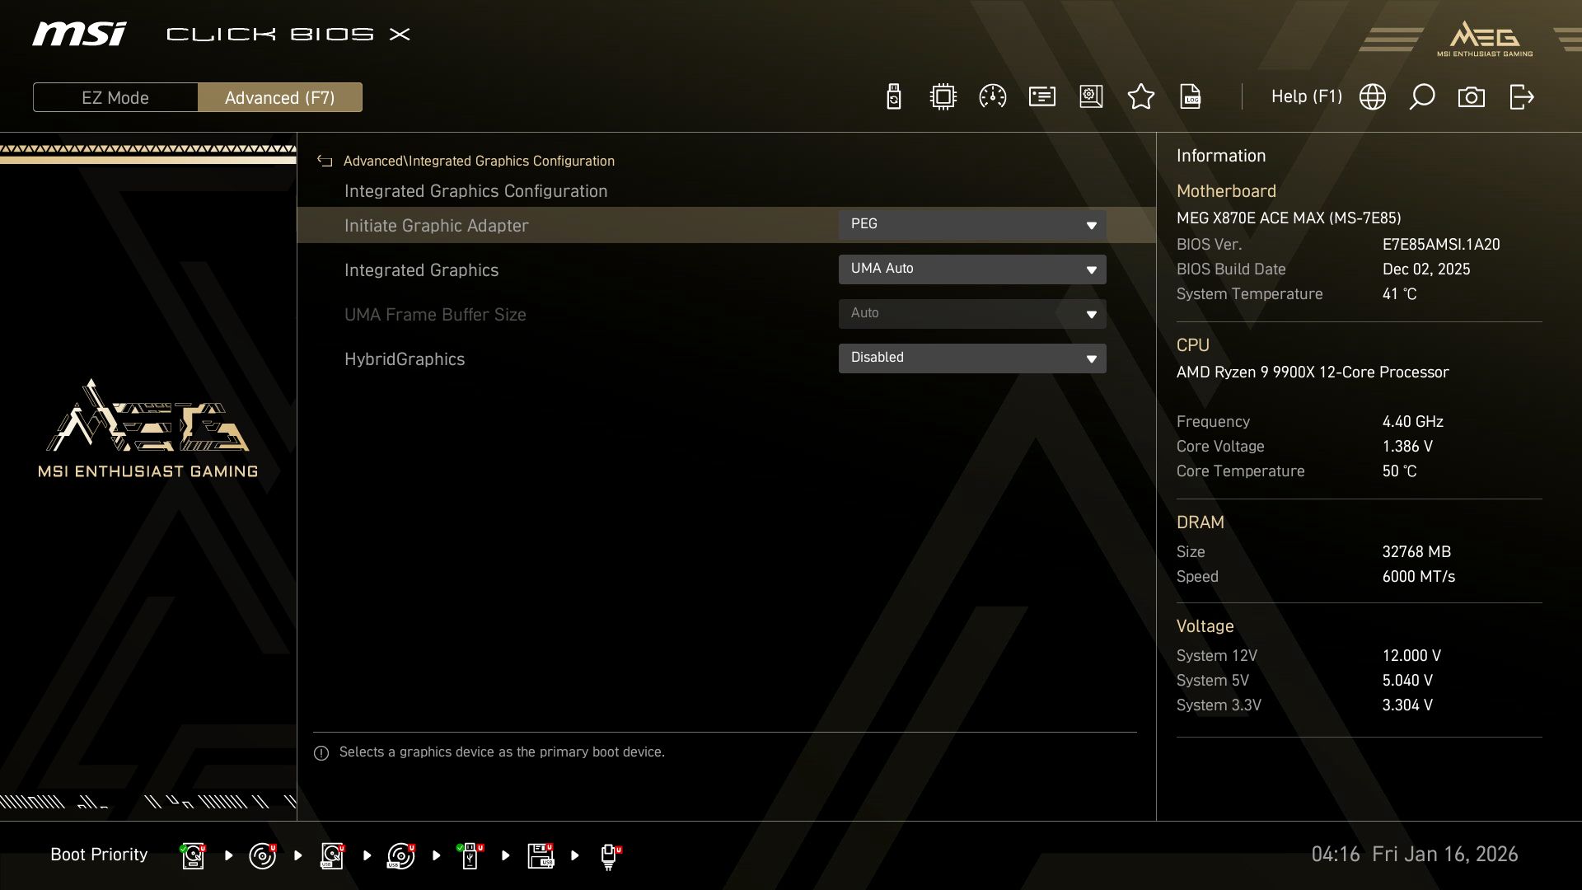Select the hard drive in Boot Priority
Screen dimensions: 1582x890
click(x=193, y=855)
